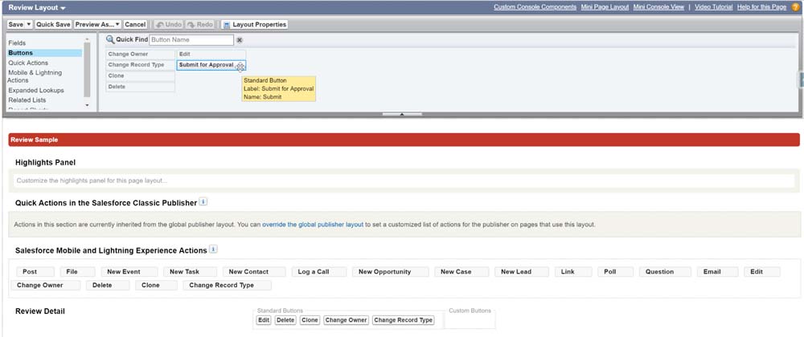The width and height of the screenshot is (804, 337).
Task: Open the Mini Page Layout link
Action: 605,7
